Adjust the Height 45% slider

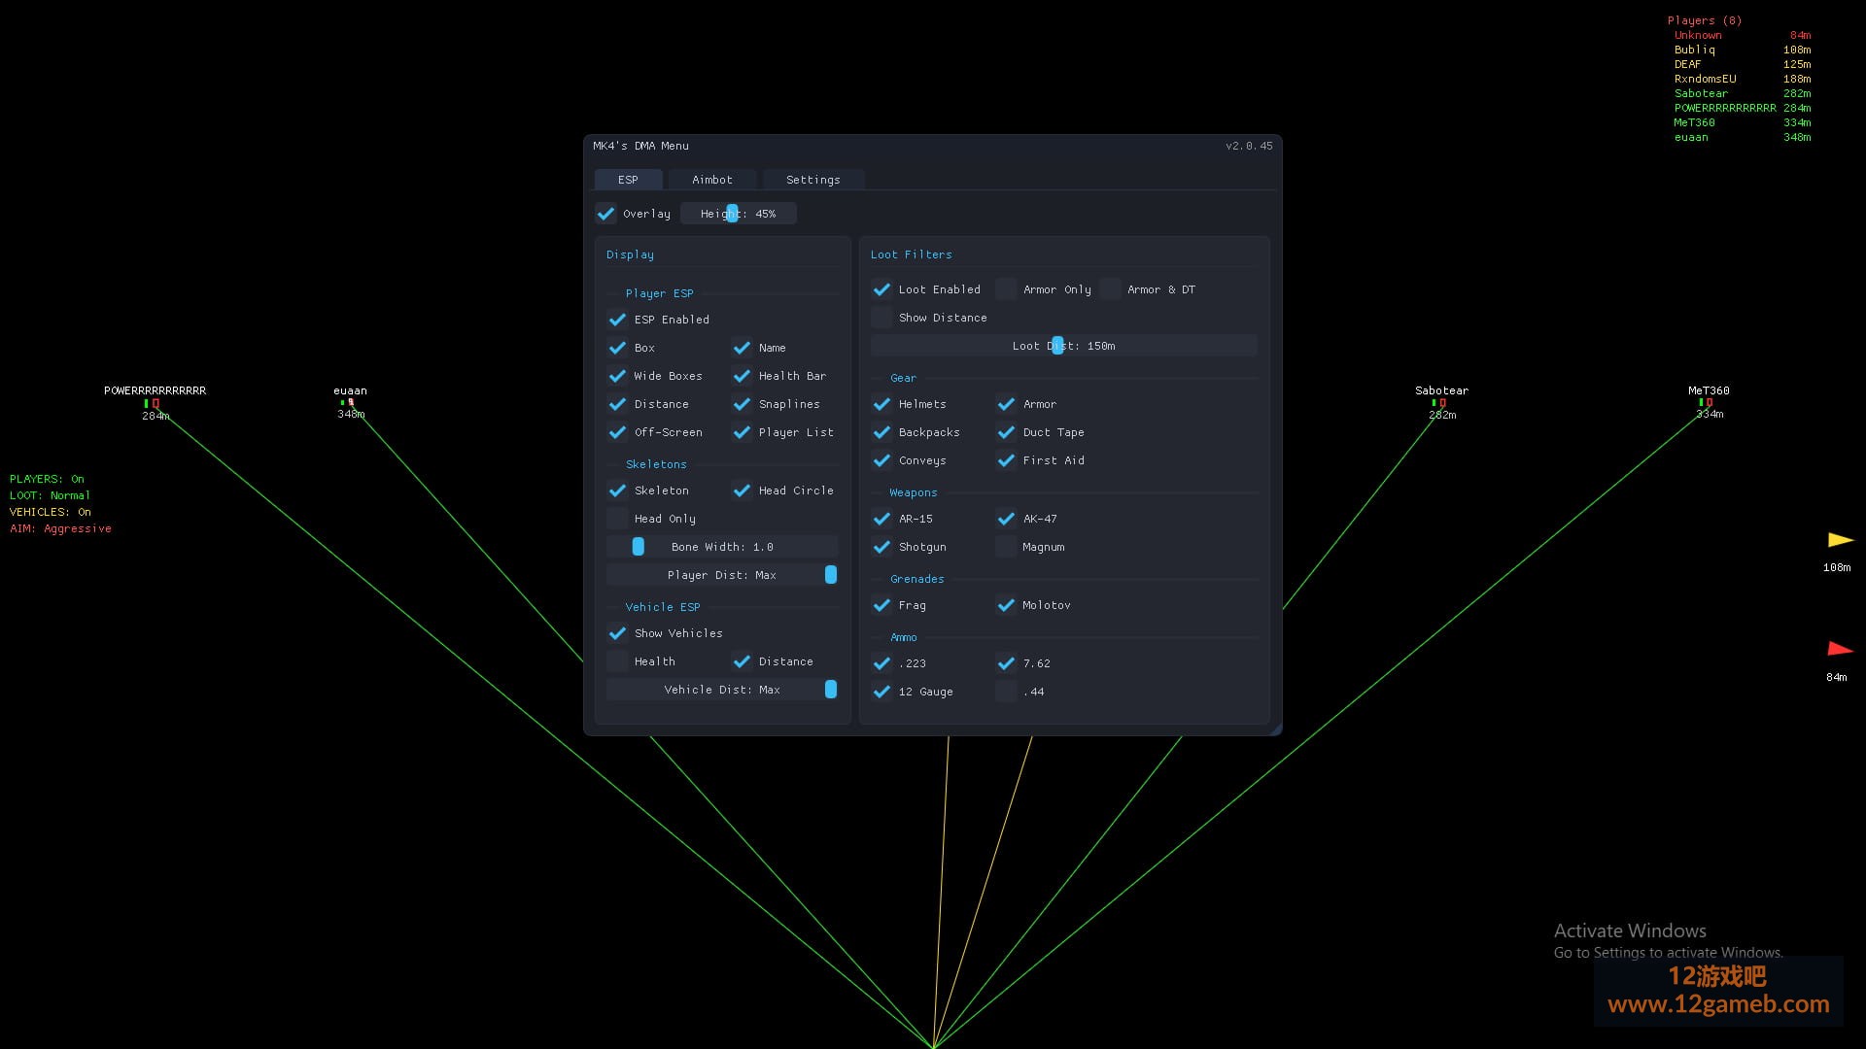739,214
